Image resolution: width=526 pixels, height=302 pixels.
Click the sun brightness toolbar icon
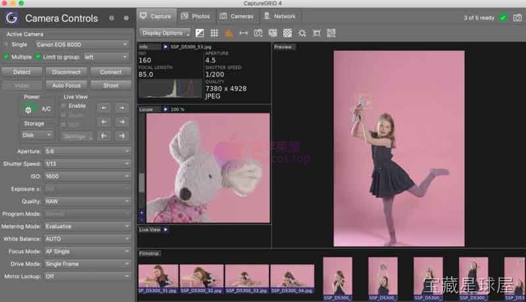coord(302,33)
